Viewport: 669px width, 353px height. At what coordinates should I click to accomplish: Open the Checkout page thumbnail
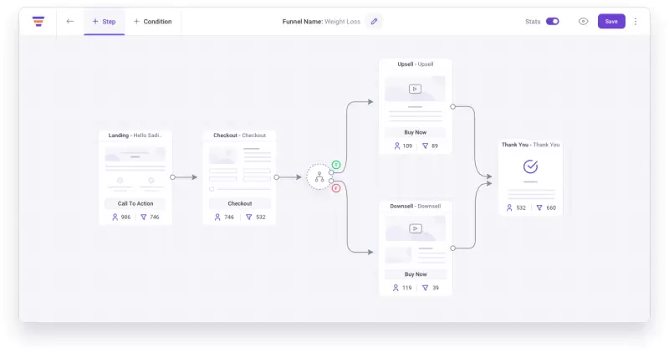click(x=240, y=170)
